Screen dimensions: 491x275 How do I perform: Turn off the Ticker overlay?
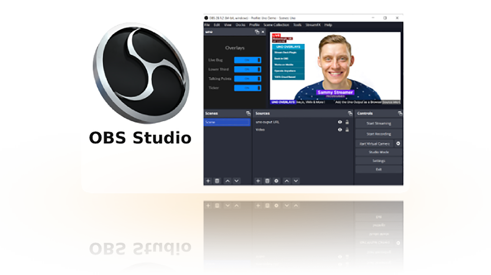tap(248, 88)
